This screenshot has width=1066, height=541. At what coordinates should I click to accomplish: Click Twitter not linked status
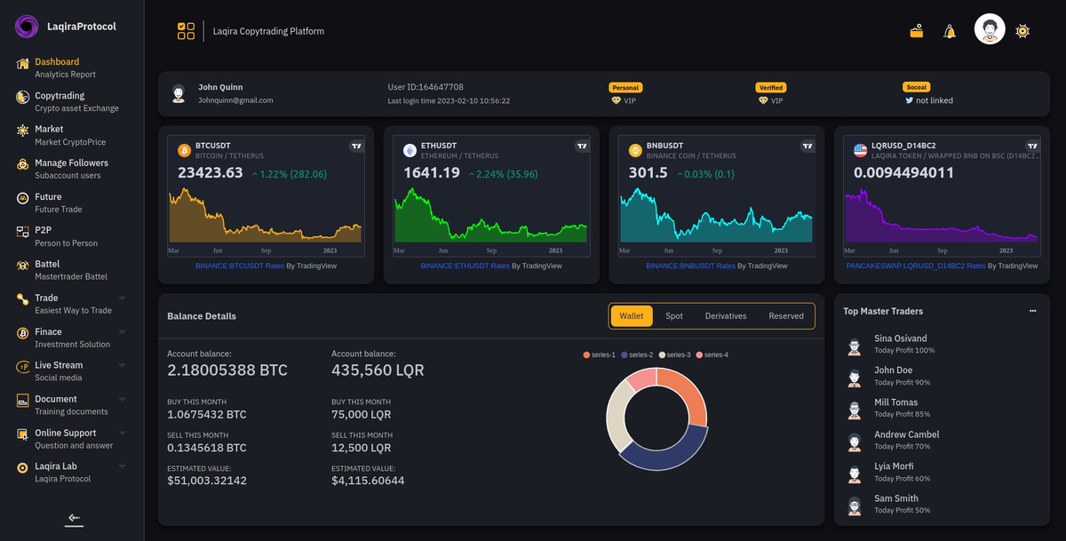[x=929, y=100]
